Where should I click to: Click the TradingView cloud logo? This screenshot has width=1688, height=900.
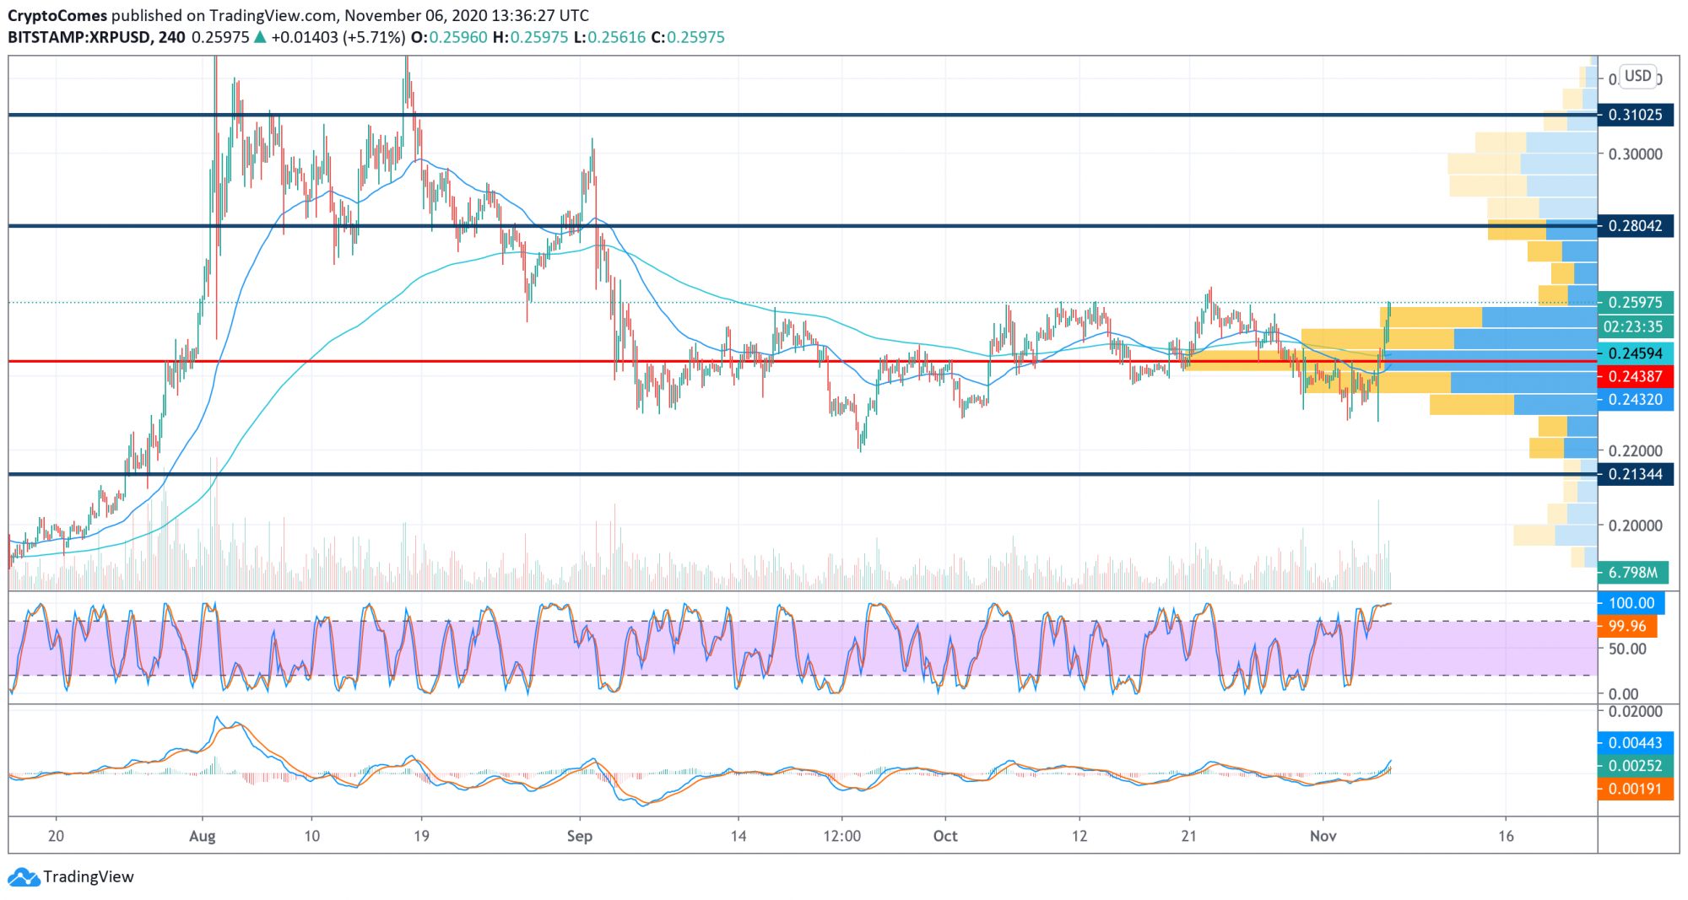pyautogui.click(x=25, y=877)
